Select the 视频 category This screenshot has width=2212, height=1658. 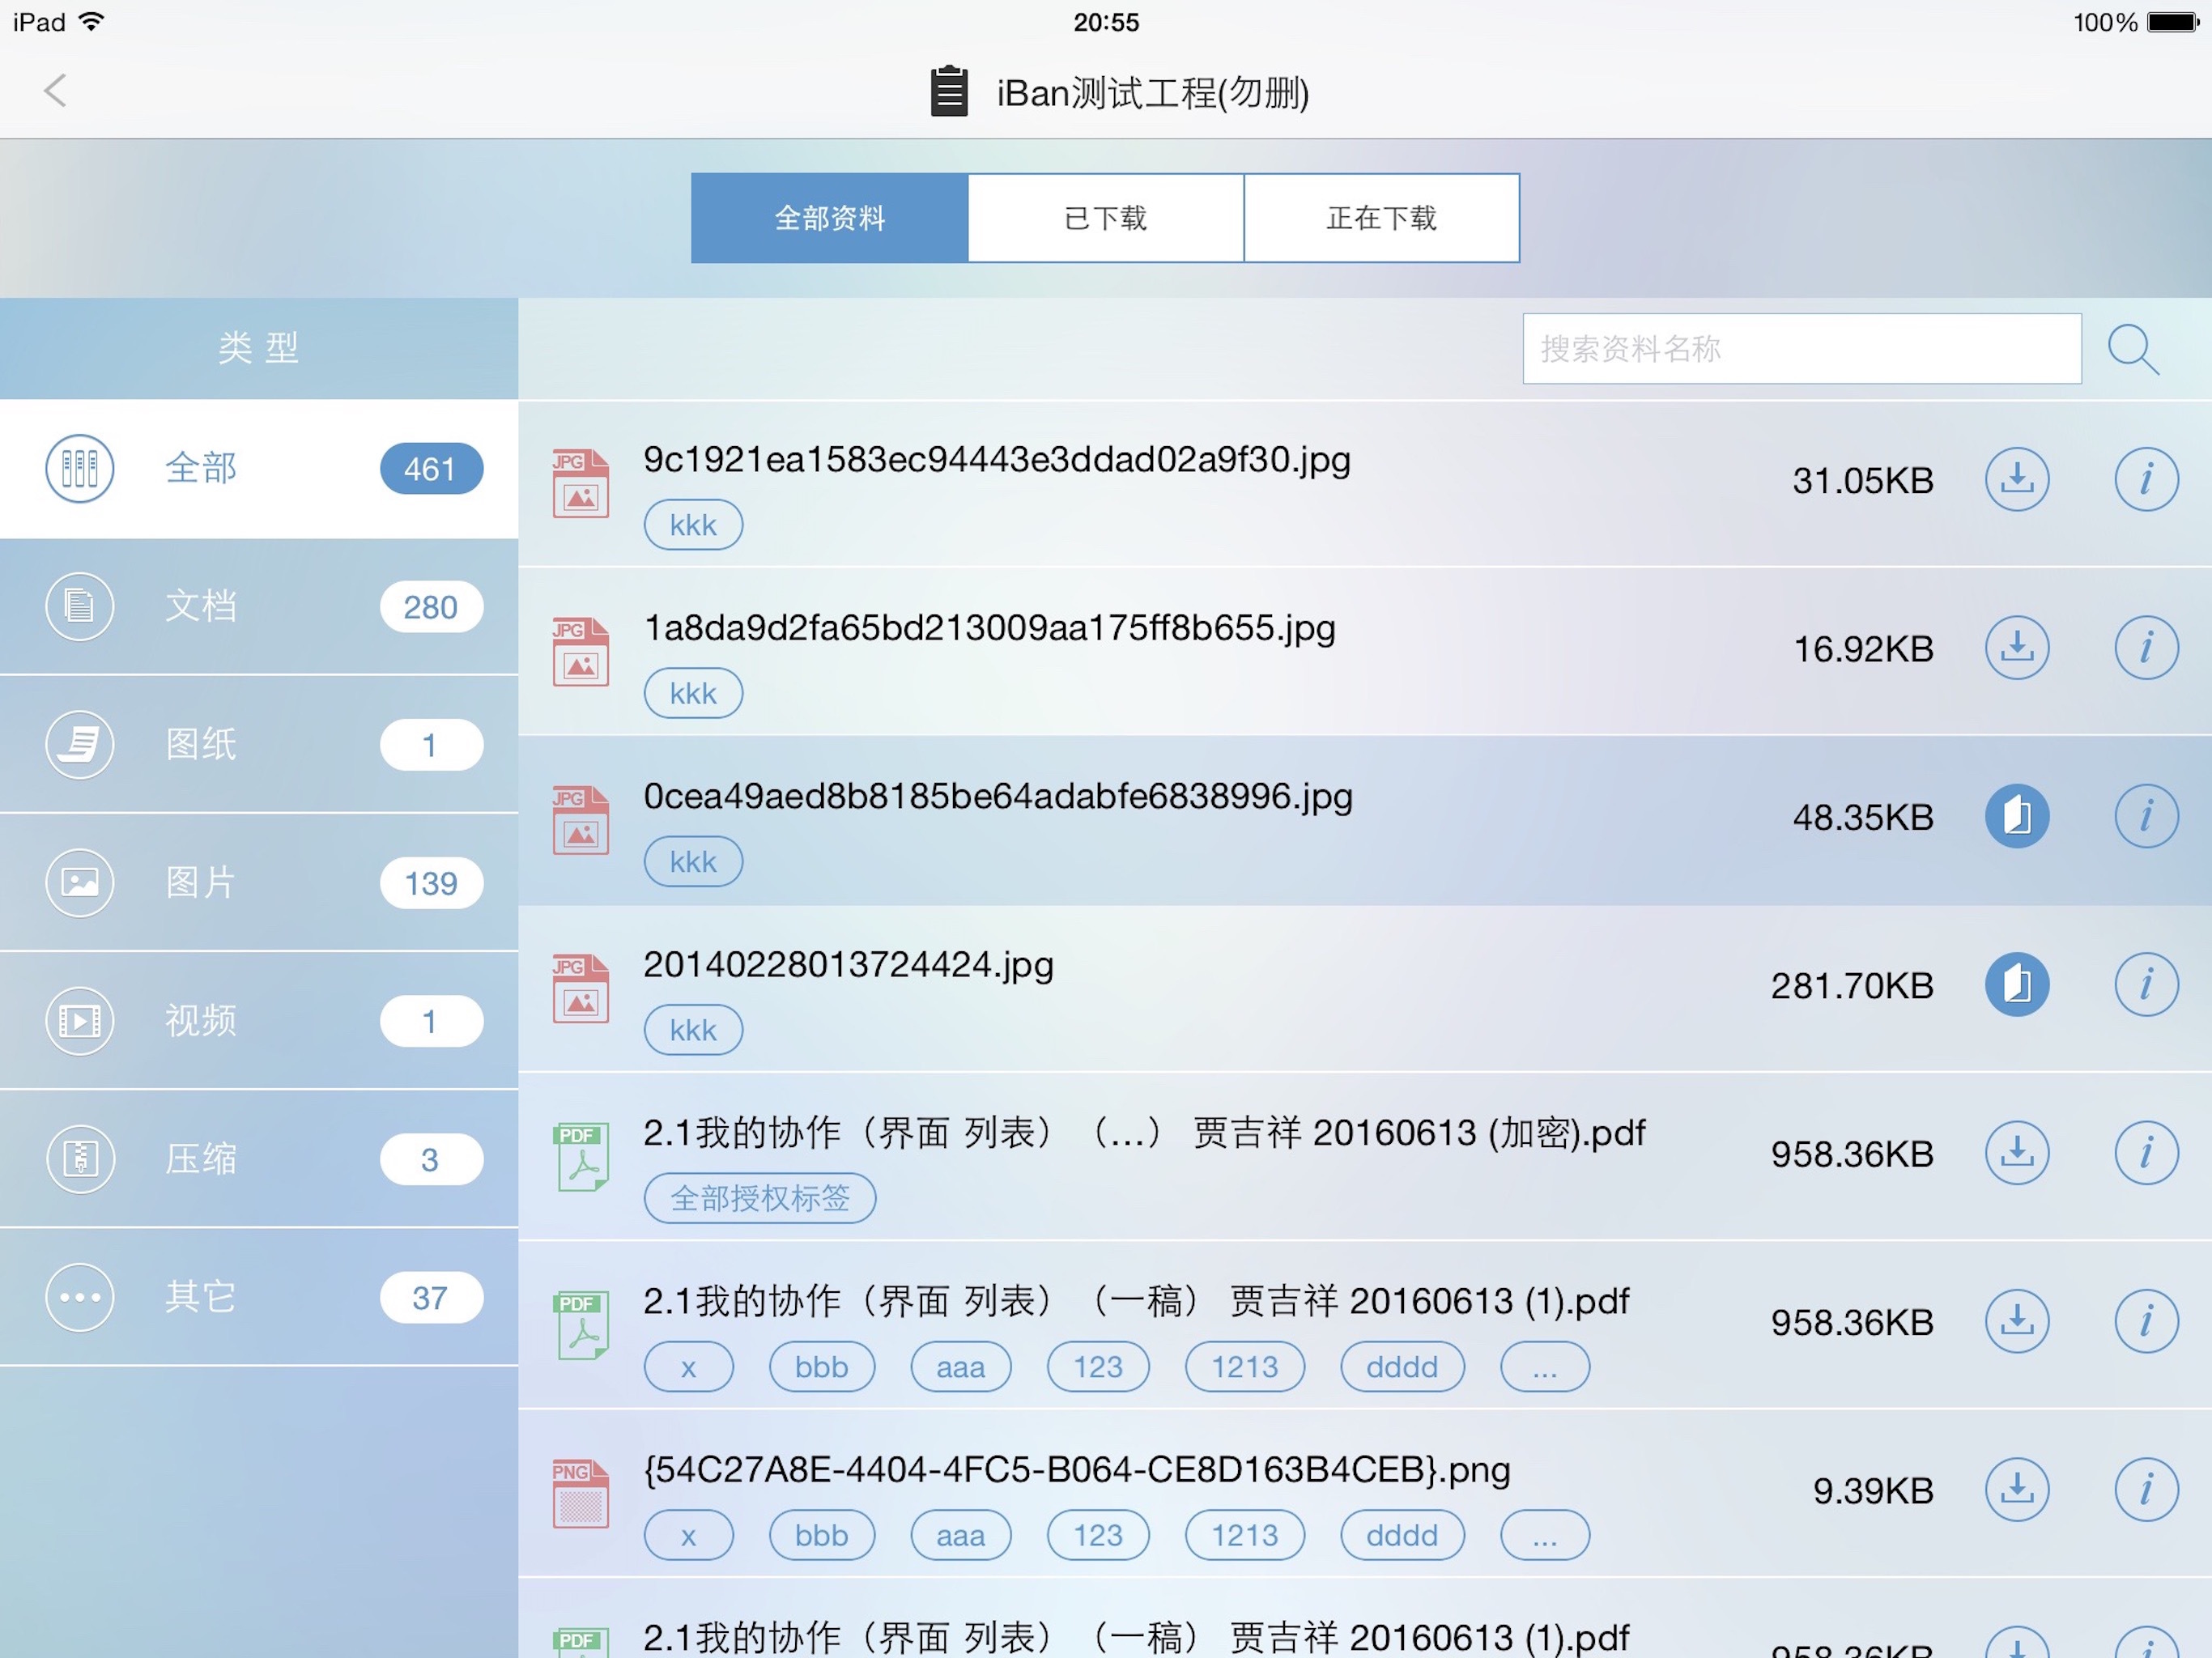point(259,1021)
